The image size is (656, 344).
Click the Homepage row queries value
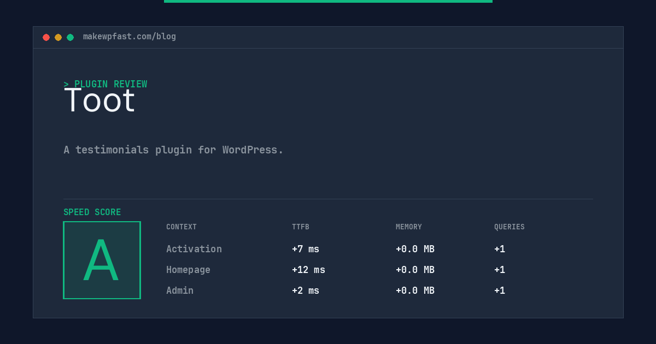tap(500, 270)
